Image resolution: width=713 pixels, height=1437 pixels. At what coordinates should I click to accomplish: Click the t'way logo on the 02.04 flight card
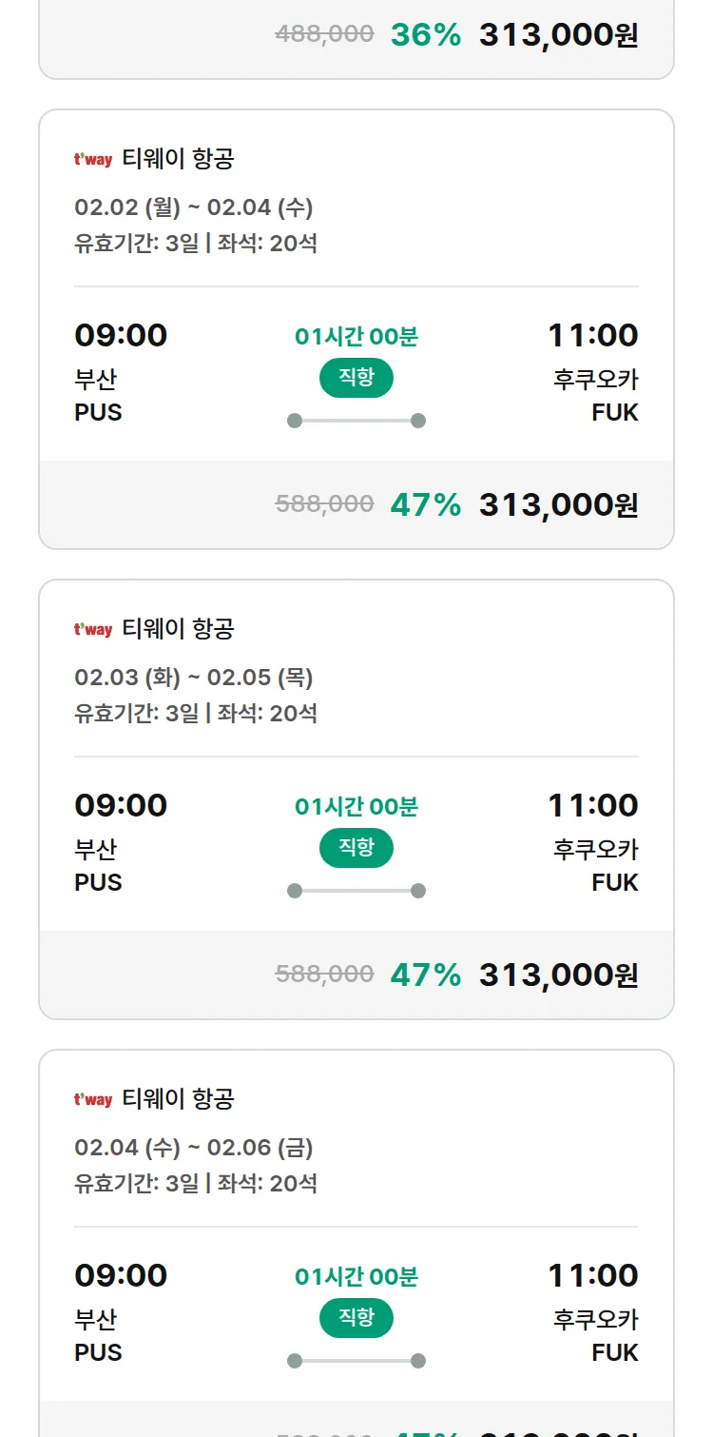[93, 1100]
